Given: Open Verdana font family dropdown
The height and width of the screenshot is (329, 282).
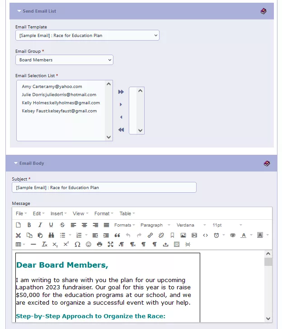Looking at the screenshot, I should (x=191, y=225).
